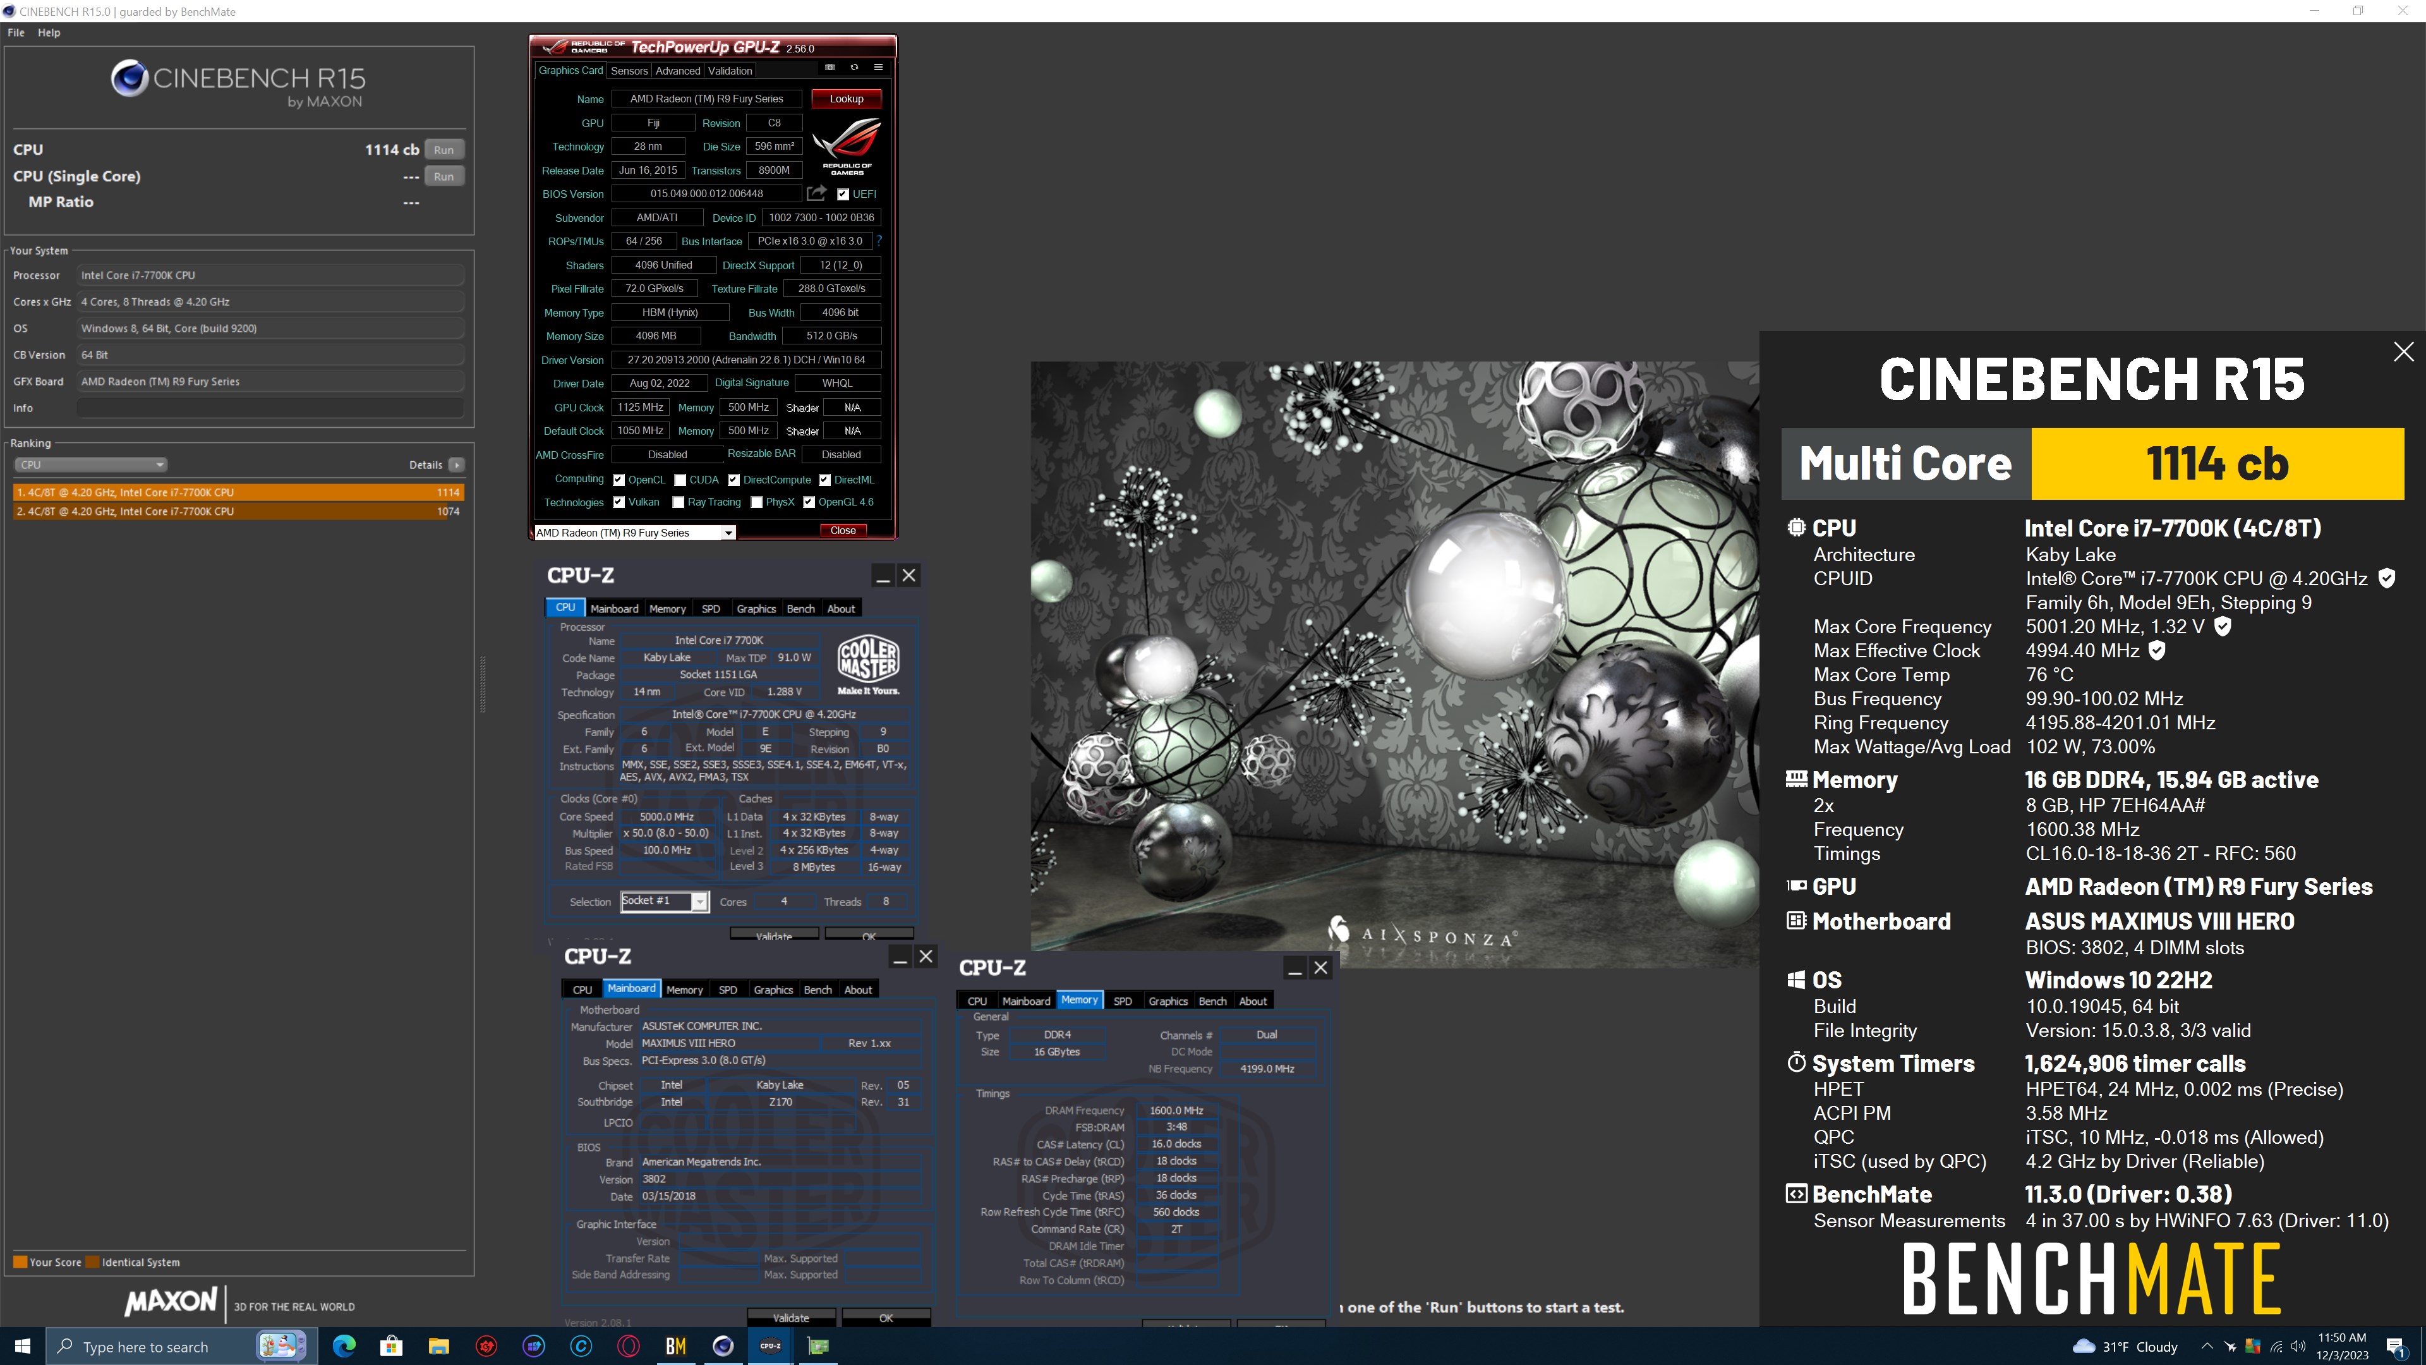Open Microsoft Store from the taskbar
Viewport: 2426px width, 1365px height.
coord(391,1346)
